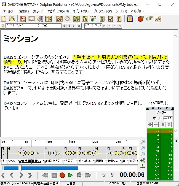Click the (ページなし) page field
179x186 pixels.
(93, 26)
